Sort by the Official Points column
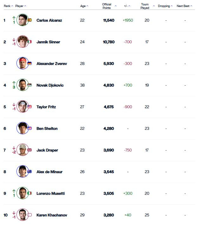 109,6
